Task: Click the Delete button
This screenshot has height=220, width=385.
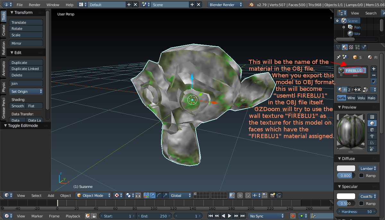Action: [26, 75]
